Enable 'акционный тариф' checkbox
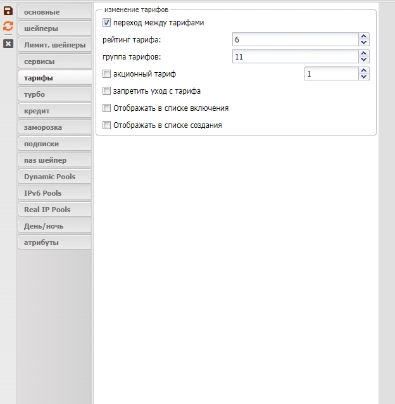 106,74
